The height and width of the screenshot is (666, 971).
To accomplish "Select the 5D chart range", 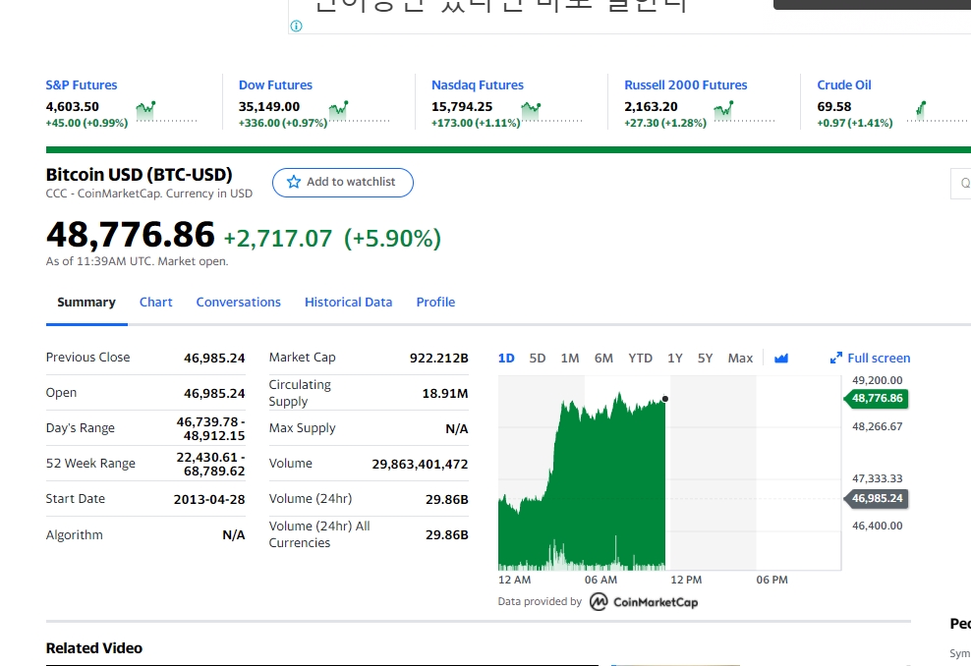I will 537,358.
